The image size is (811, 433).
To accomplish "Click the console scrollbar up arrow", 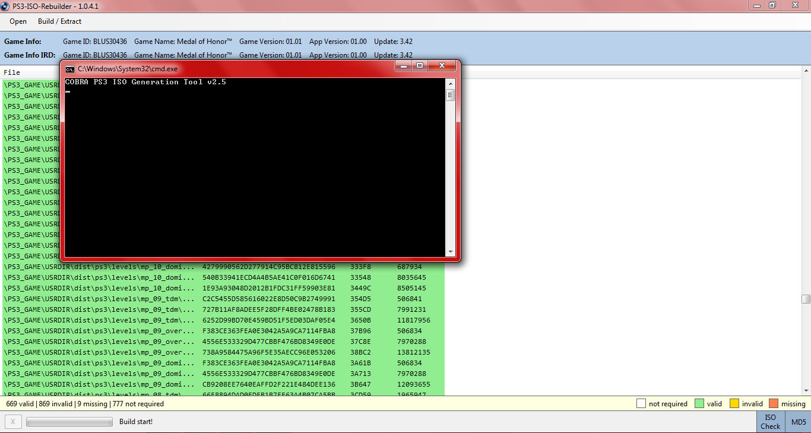I will pos(450,83).
